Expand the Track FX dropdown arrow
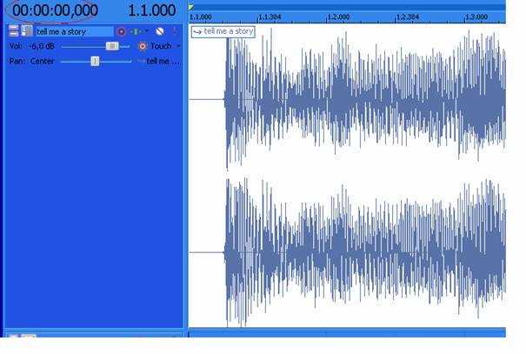 [146, 31]
